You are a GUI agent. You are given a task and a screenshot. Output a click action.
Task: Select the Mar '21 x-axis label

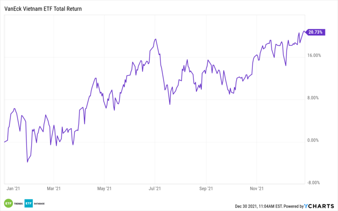pyautogui.click(x=54, y=189)
